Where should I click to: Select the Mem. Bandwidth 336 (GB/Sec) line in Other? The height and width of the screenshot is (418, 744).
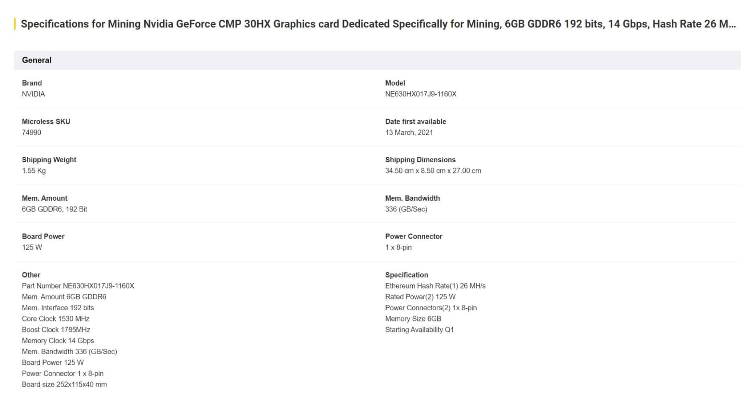[x=69, y=351]
